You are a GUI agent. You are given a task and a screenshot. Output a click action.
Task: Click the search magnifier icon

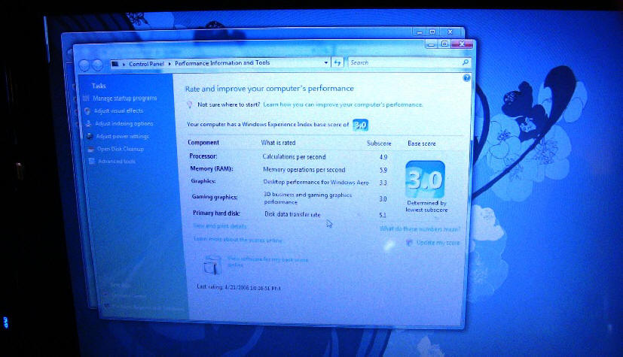pos(466,62)
